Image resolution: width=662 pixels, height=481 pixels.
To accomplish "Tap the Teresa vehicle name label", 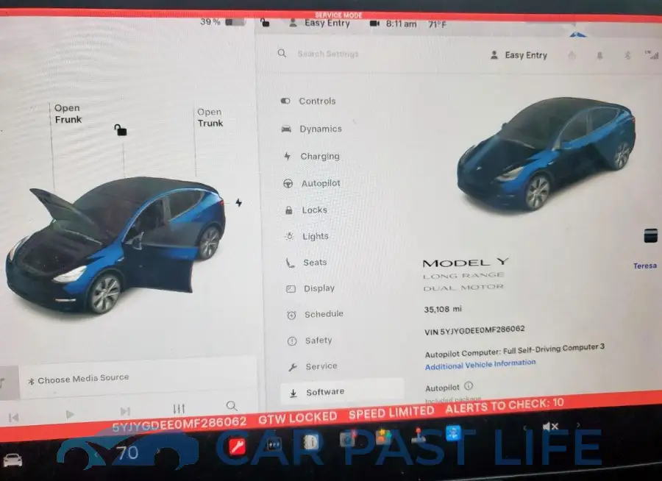I will 644,266.
